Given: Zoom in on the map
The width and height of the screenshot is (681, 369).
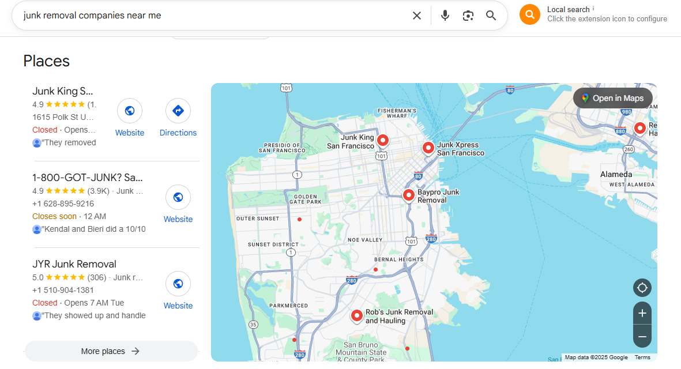Looking at the screenshot, I should [x=642, y=314].
